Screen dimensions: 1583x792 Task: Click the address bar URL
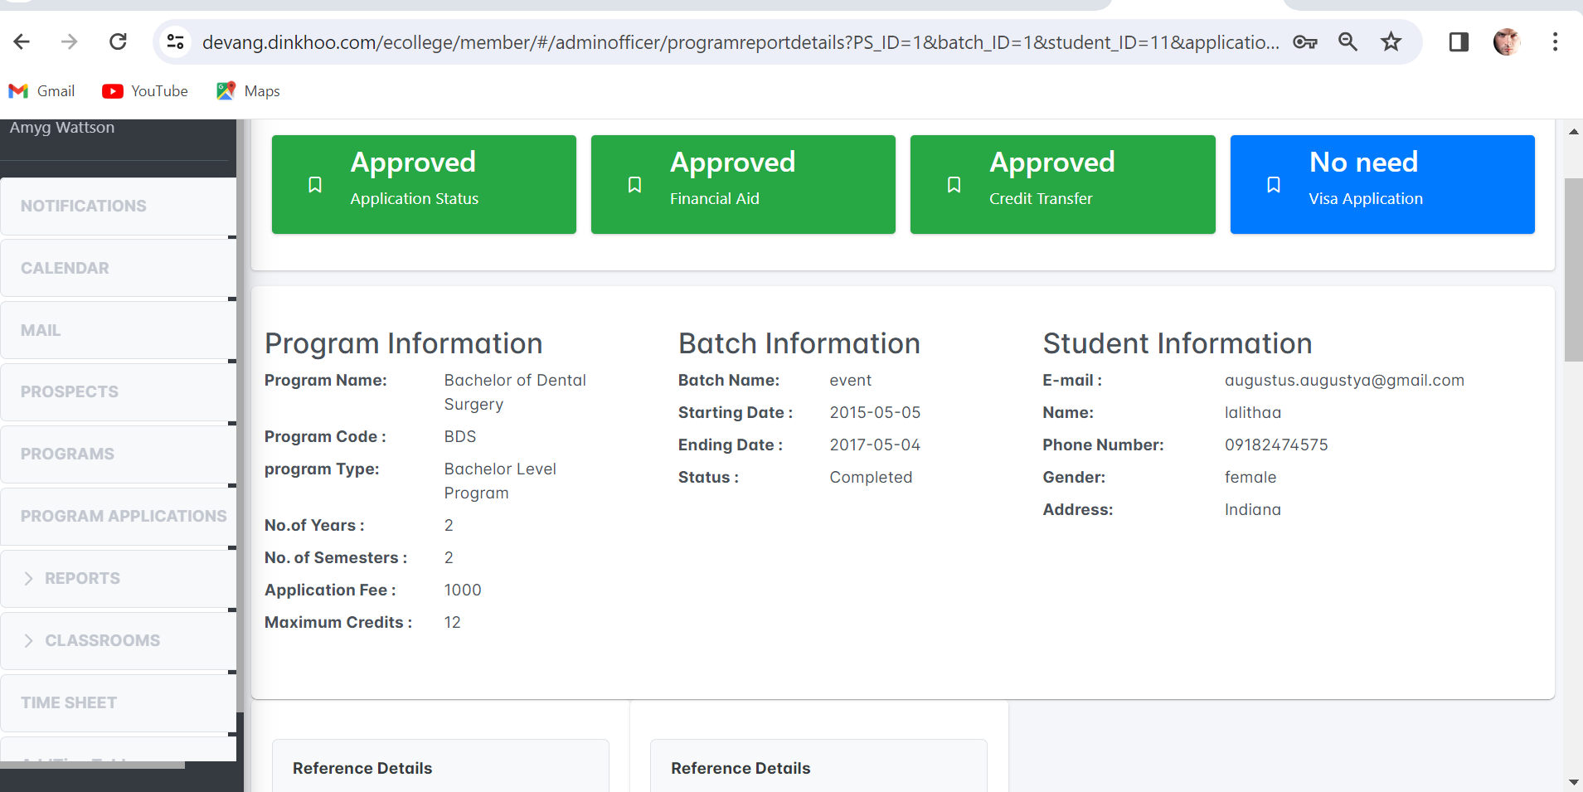click(x=741, y=41)
